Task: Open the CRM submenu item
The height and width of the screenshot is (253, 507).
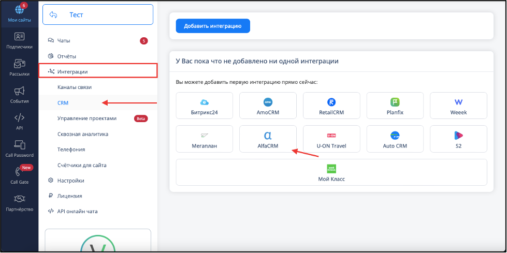Action: (x=98, y=103)
